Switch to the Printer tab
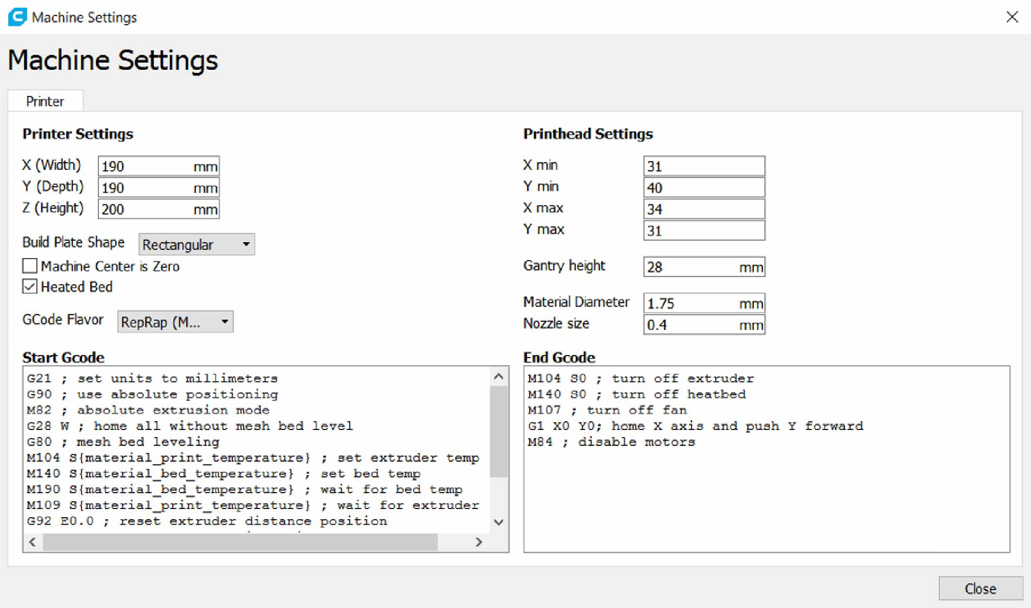This screenshot has height=608, width=1031. point(45,101)
